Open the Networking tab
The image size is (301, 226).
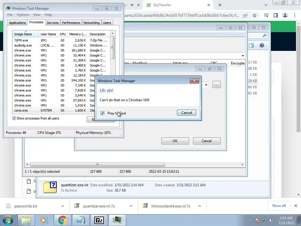click(91, 23)
